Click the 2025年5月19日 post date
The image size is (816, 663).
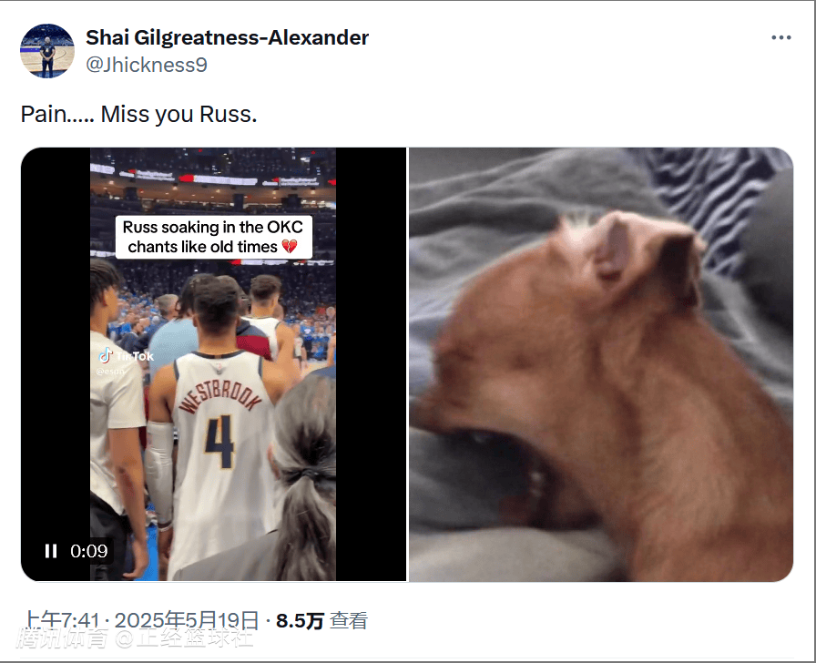click(187, 620)
